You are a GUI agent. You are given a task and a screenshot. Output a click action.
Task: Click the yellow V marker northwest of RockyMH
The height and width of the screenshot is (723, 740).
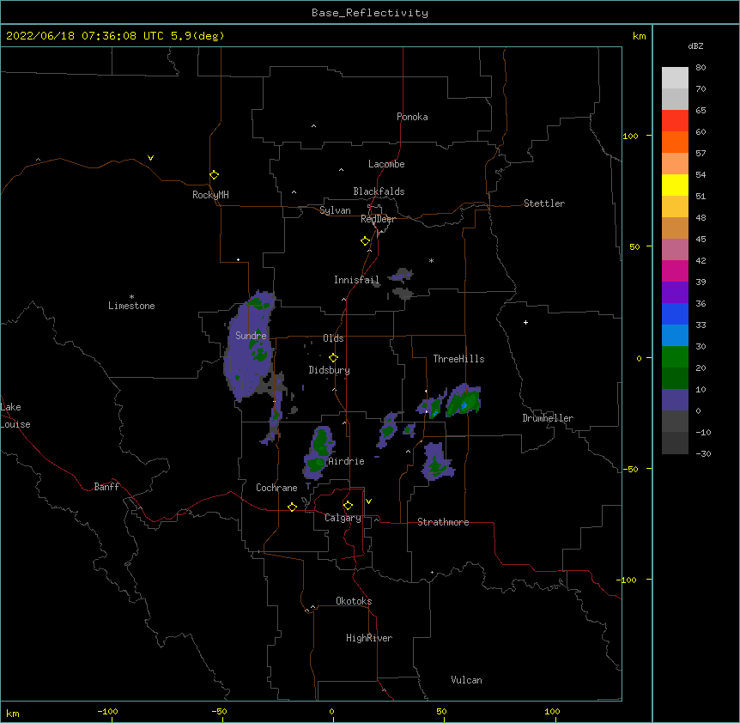150,158
